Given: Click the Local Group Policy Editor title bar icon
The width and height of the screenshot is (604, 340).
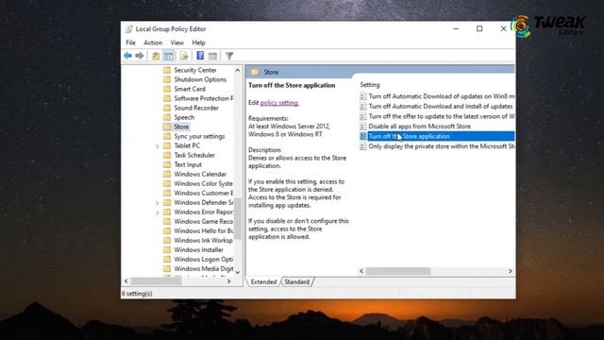Looking at the screenshot, I should 128,29.
